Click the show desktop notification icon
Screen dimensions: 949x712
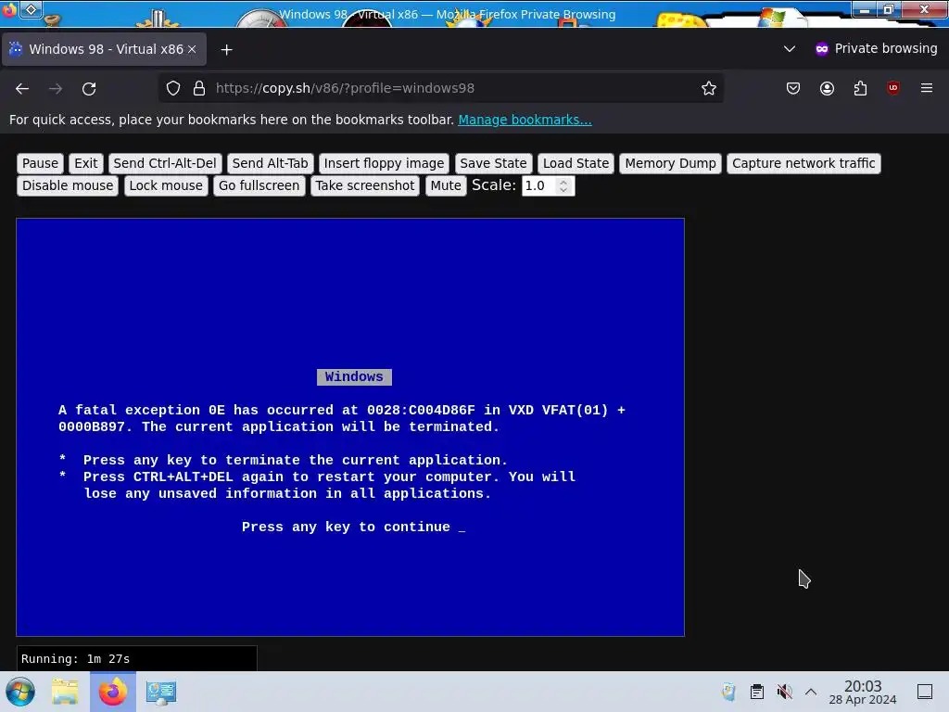point(925,692)
